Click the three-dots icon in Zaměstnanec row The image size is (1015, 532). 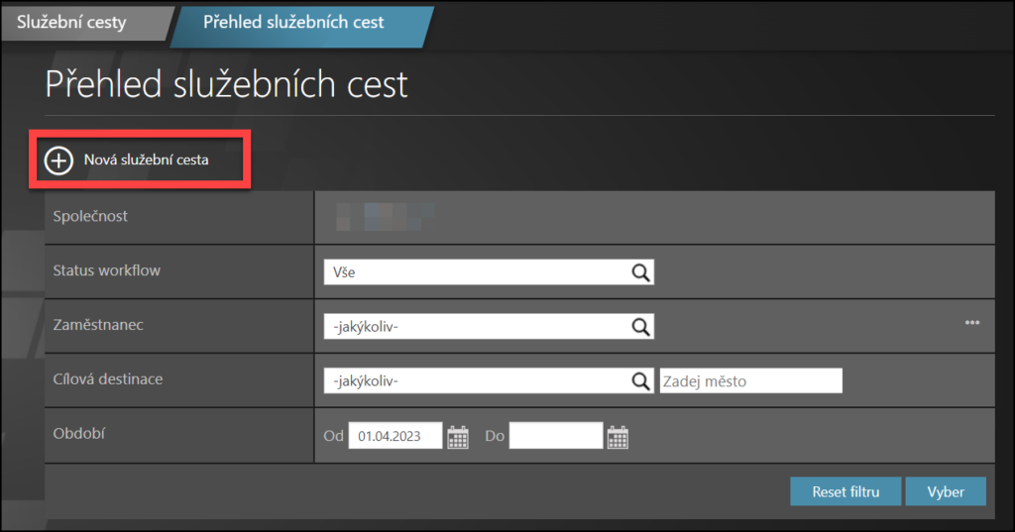972,323
